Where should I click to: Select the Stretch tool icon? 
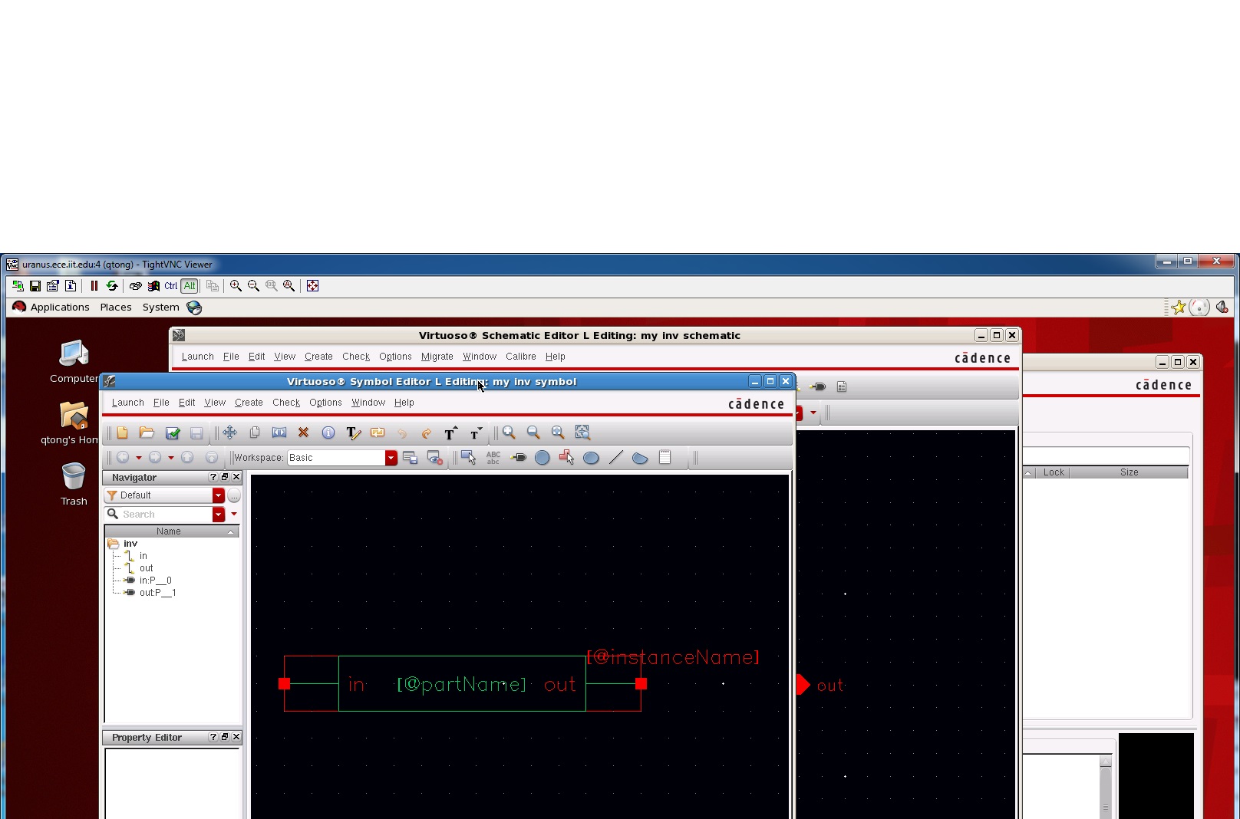point(279,433)
